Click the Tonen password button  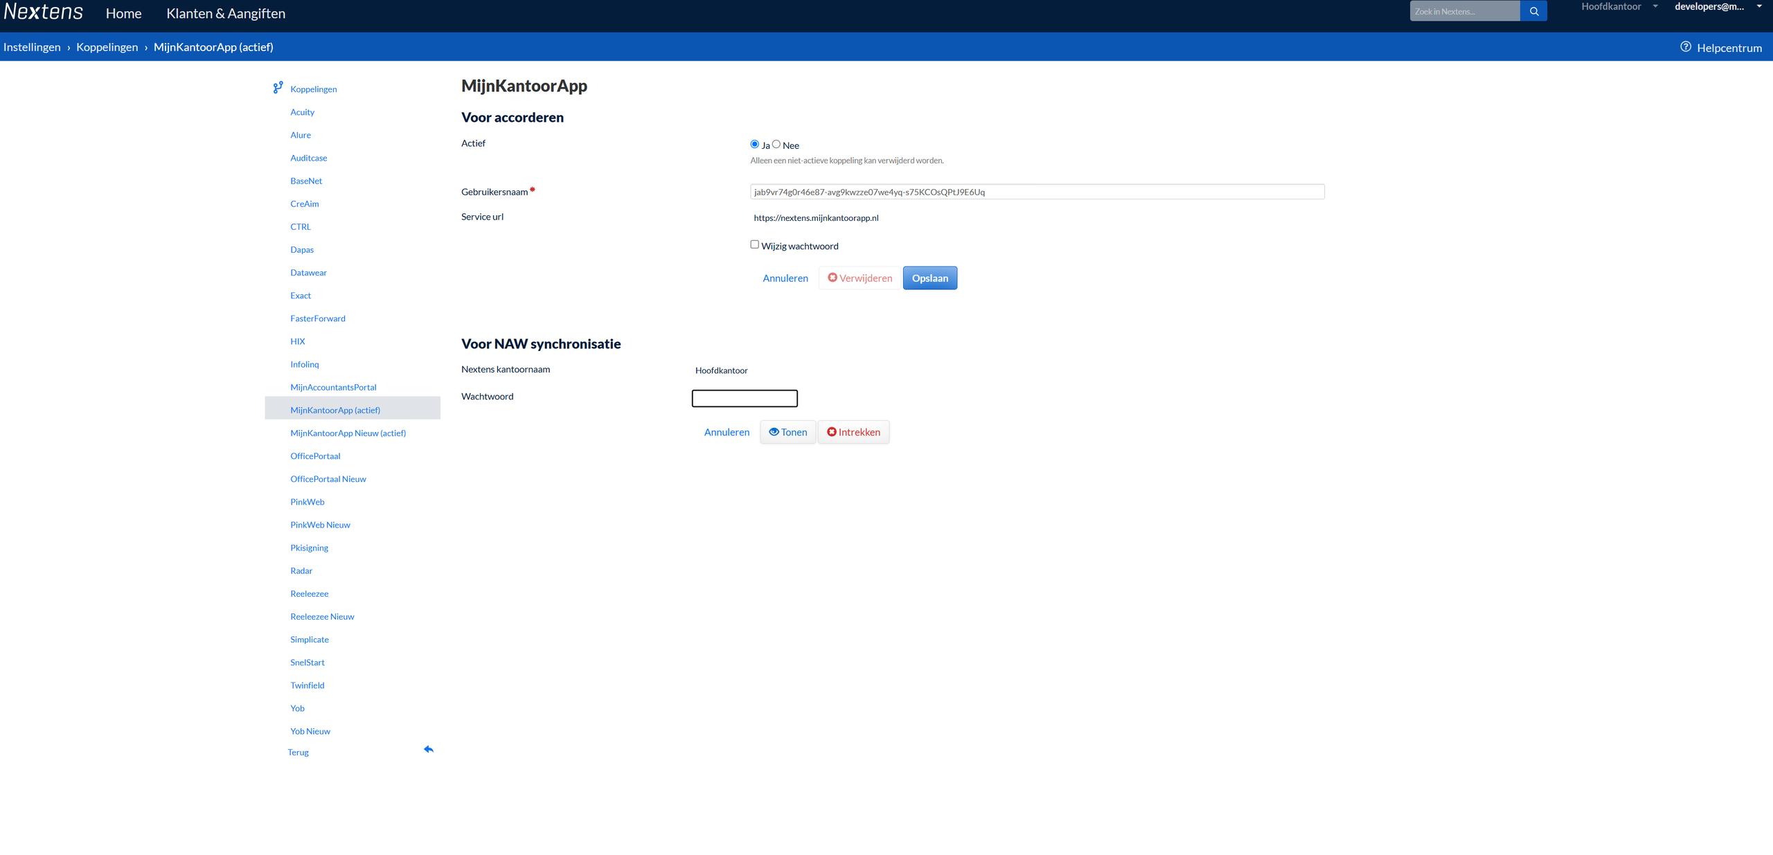click(787, 432)
